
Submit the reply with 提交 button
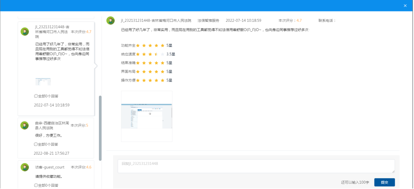coord(384,182)
